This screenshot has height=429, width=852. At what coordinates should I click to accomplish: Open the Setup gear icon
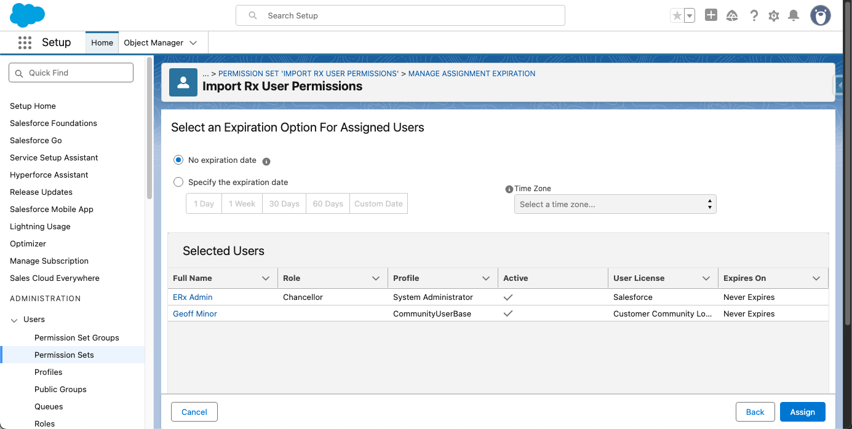point(774,16)
